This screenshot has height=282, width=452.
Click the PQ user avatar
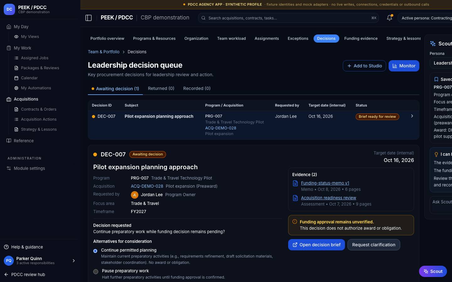pos(9,261)
